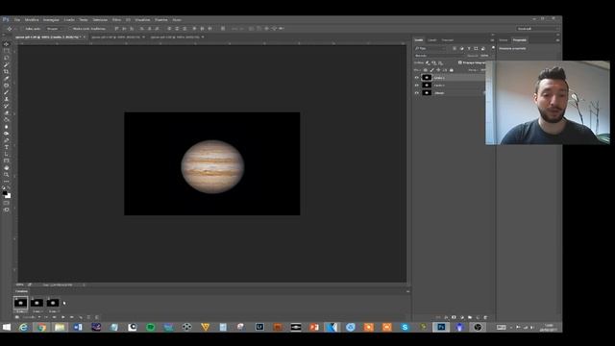Open the Filtro menu
Image resolution: width=615 pixels, height=346 pixels.
[x=116, y=19]
